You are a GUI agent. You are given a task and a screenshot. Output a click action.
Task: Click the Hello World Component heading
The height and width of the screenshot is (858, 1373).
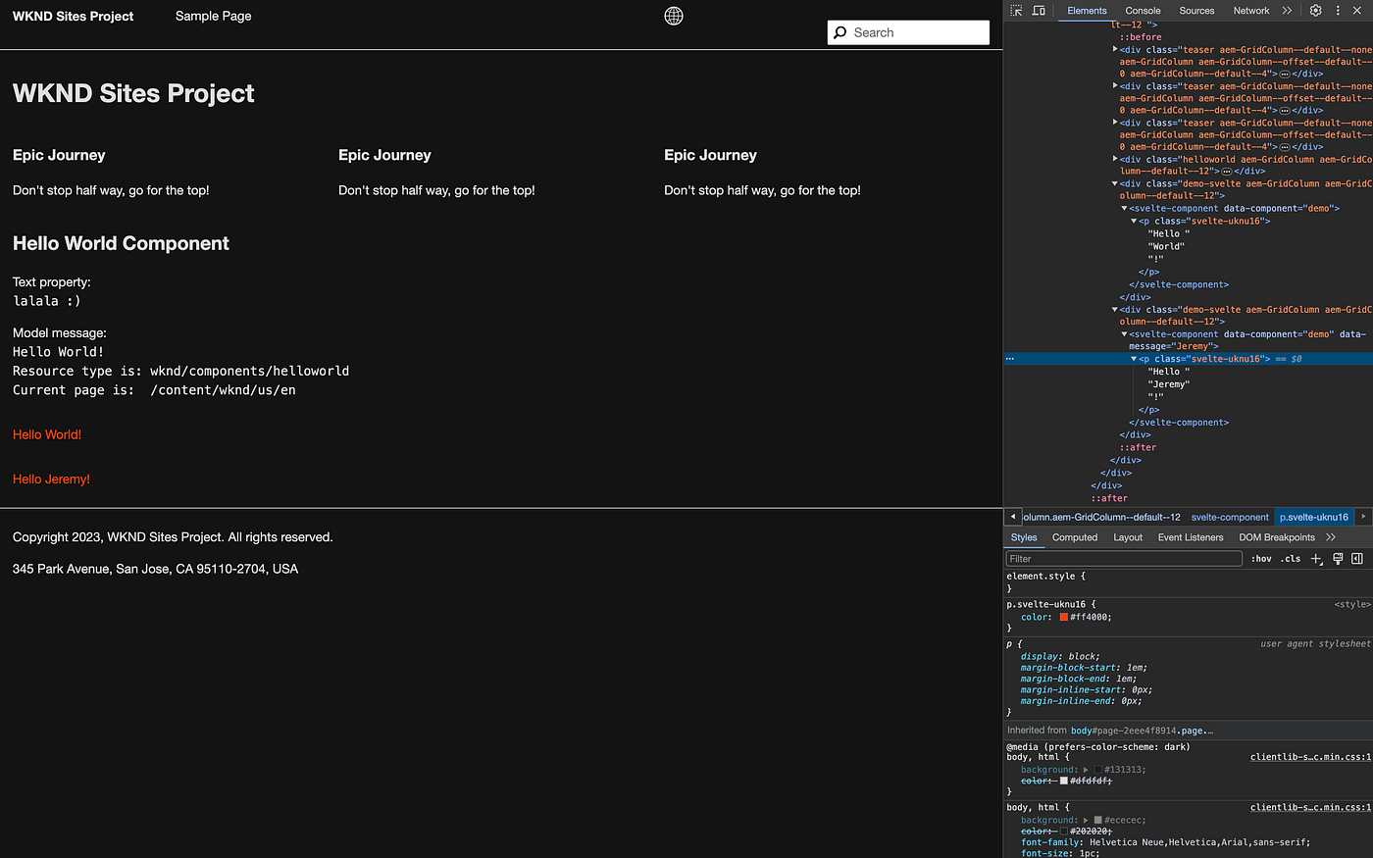[121, 243]
